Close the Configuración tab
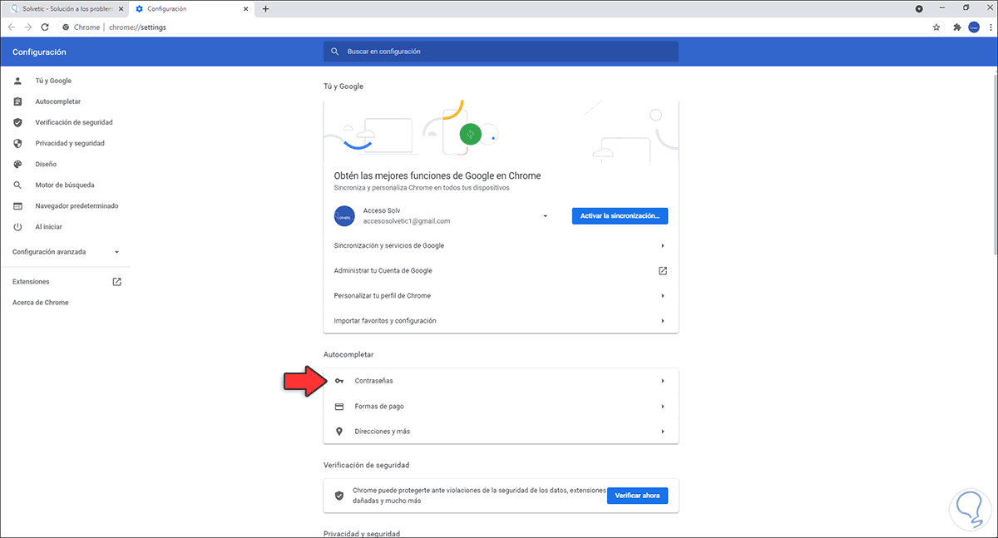Image resolution: width=998 pixels, height=538 pixels. tap(245, 8)
